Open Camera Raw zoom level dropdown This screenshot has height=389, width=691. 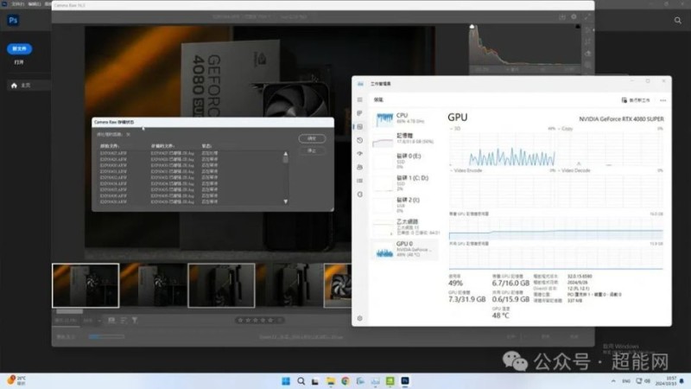[92, 321]
